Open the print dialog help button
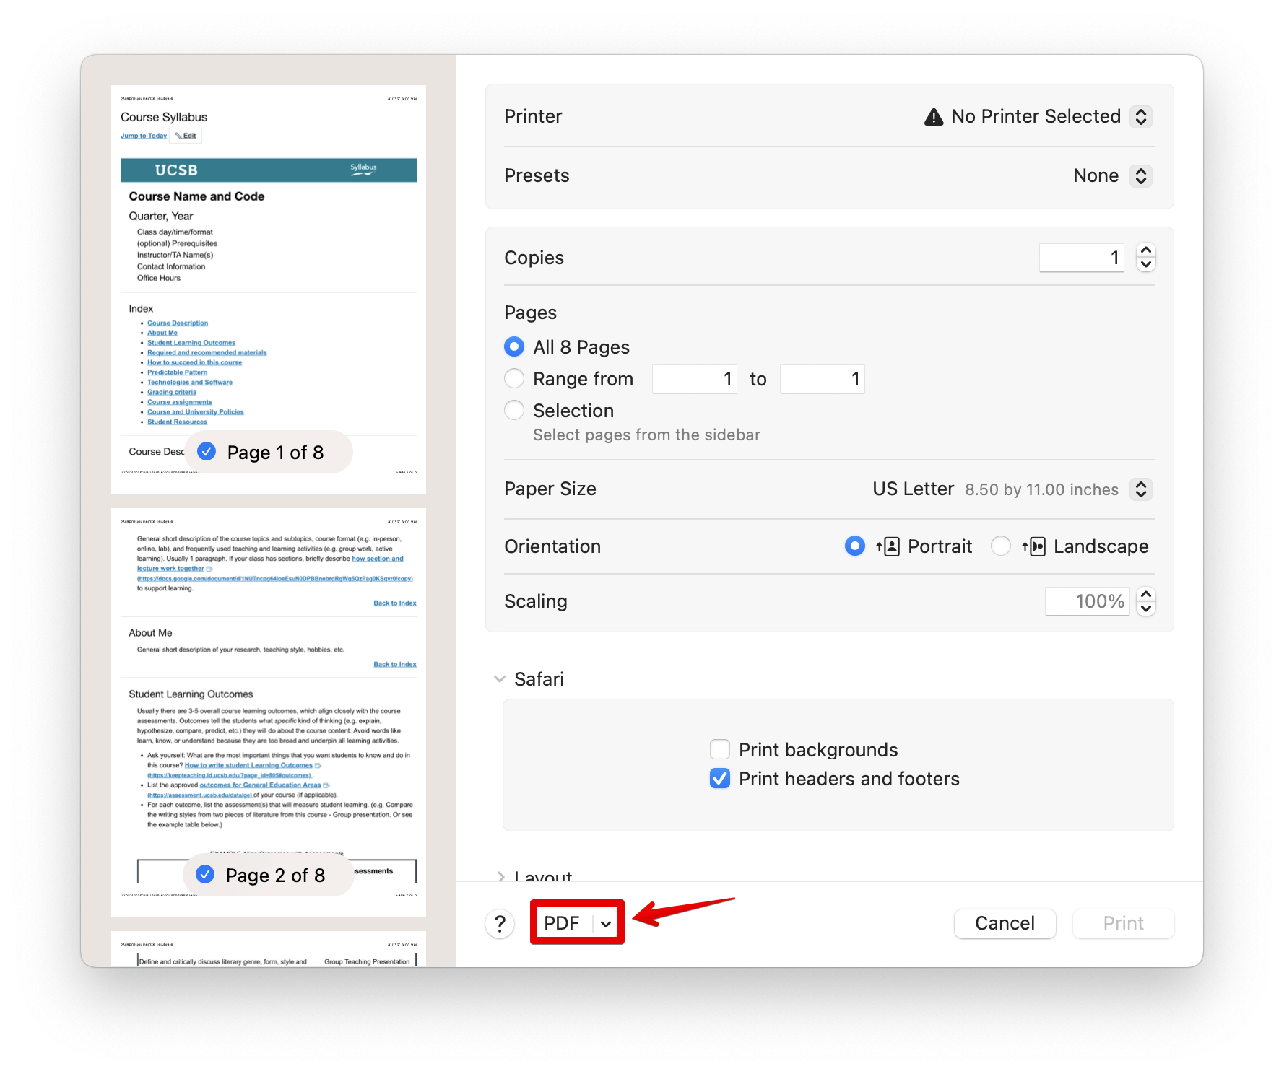 [x=500, y=924]
